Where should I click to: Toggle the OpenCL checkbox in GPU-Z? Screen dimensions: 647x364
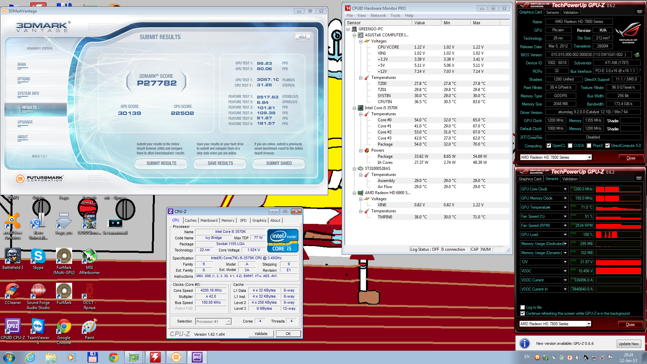(549, 146)
